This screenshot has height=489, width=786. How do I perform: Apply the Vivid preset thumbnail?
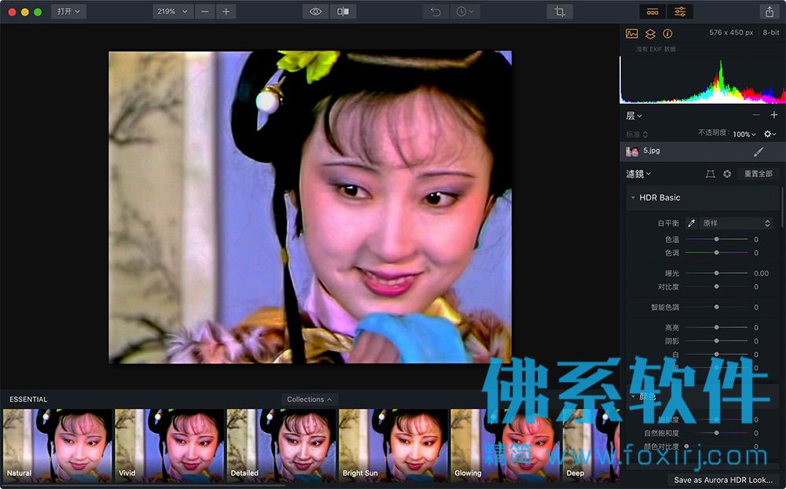coord(169,445)
